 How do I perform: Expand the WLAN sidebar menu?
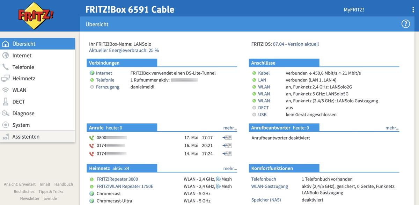click(19, 90)
